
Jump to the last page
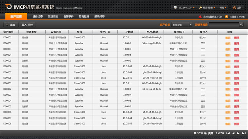pyautogui.click(x=243, y=133)
